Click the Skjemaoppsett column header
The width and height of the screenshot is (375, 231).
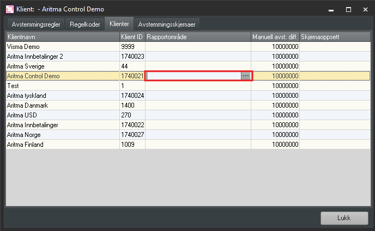[x=334, y=36]
